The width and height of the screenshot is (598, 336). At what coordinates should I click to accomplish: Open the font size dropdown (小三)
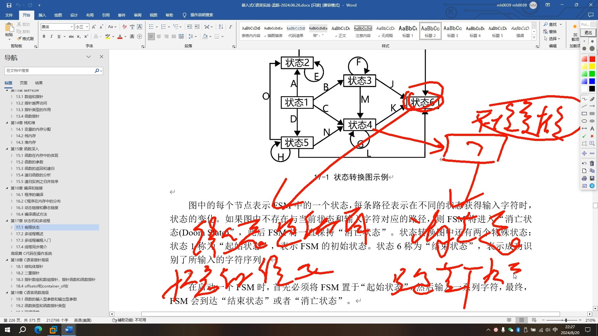(87, 27)
